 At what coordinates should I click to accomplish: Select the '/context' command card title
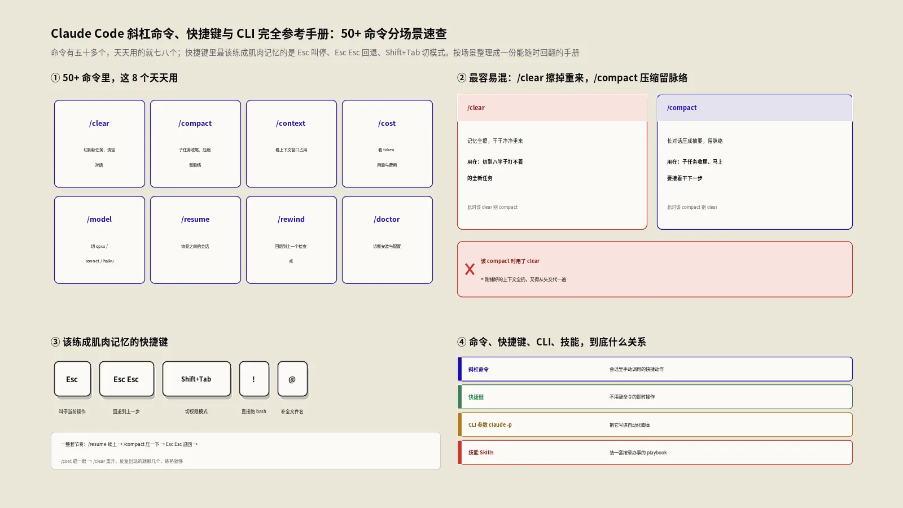click(291, 123)
